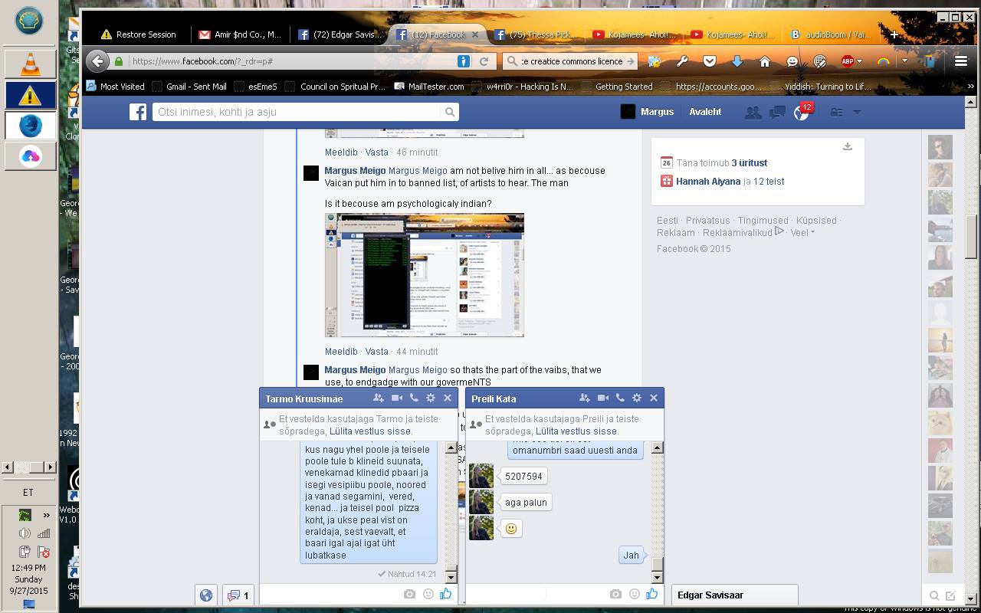Expand Facebook account menu arrow

(857, 113)
